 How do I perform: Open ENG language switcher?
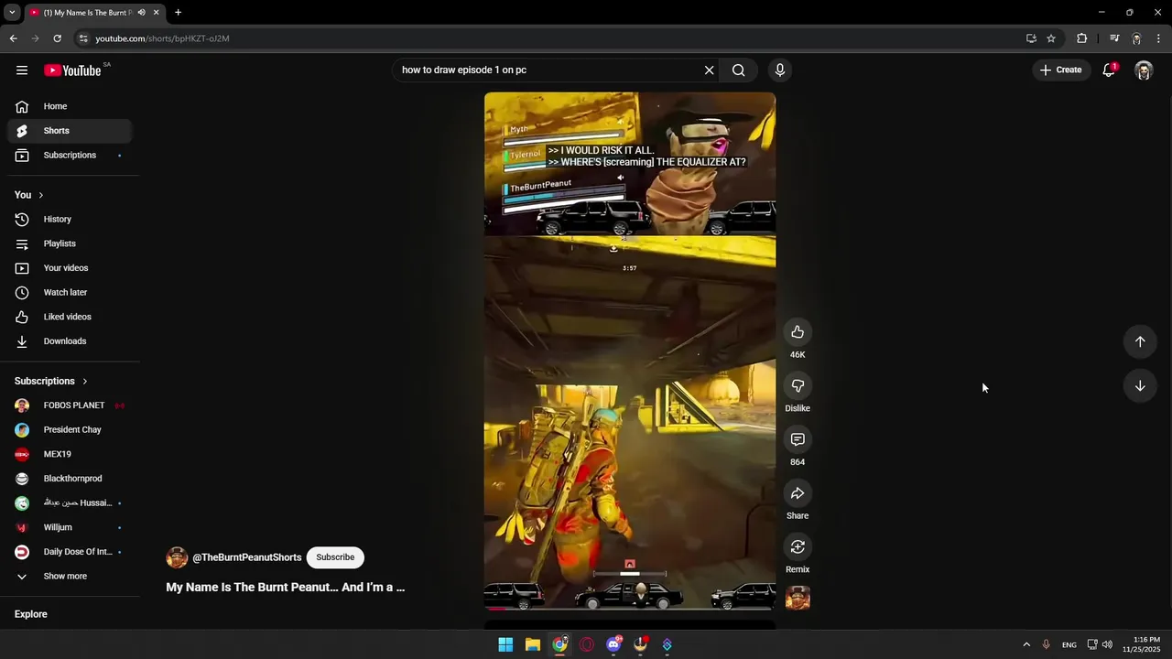(x=1069, y=645)
